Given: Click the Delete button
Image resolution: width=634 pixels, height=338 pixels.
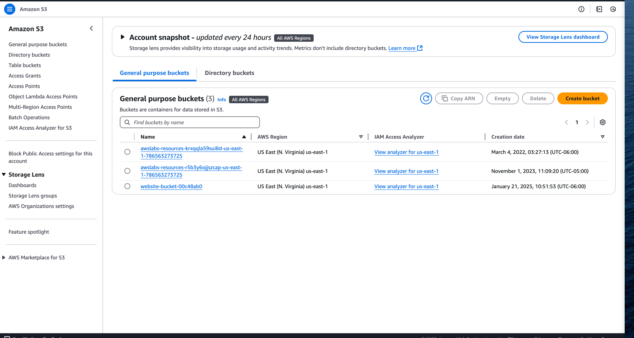Looking at the screenshot, I should point(538,98).
